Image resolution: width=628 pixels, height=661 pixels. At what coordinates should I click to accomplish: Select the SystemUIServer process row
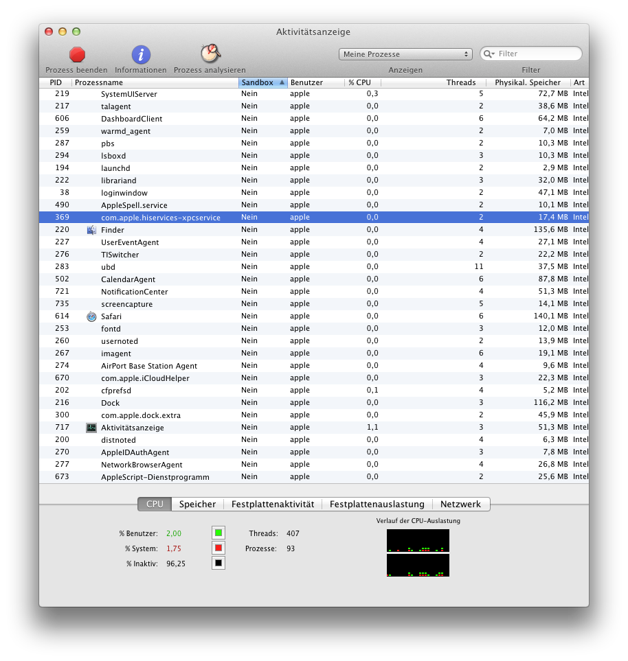click(x=314, y=94)
